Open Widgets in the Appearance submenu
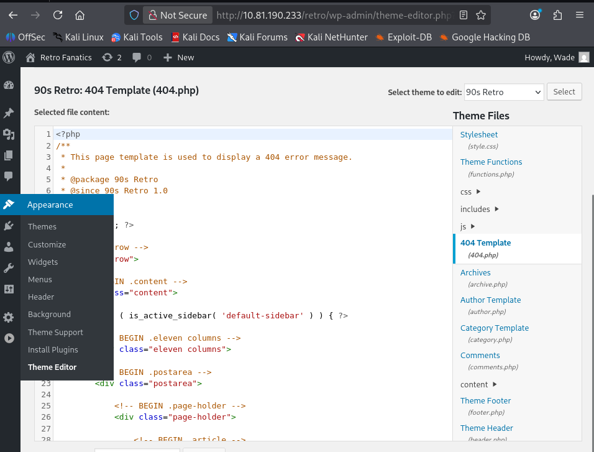Viewport: 594px width, 452px height. click(x=43, y=262)
